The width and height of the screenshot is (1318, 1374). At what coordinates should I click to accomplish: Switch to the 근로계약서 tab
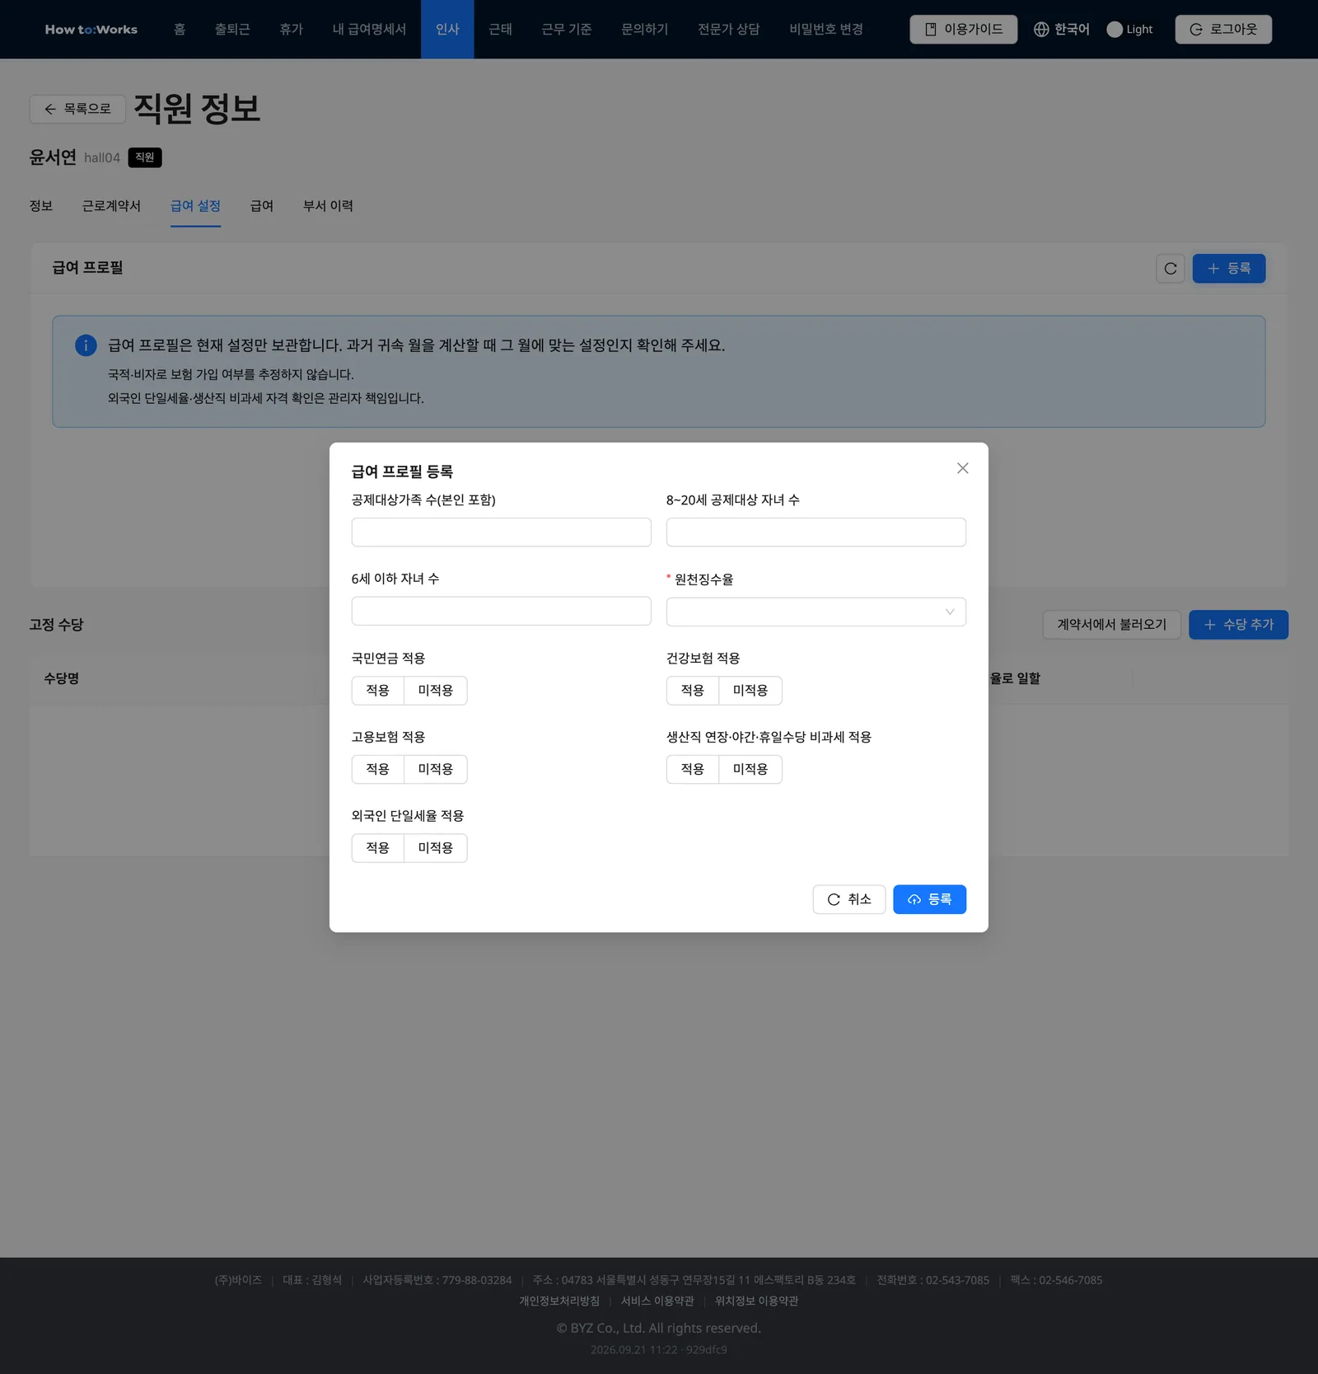pyautogui.click(x=111, y=206)
